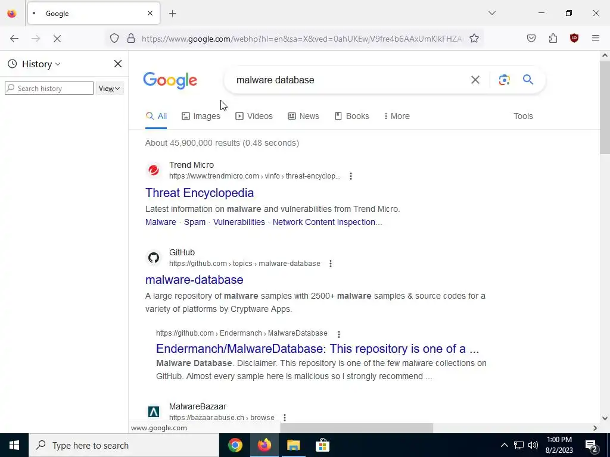Switch to the News tab
Image resolution: width=610 pixels, height=457 pixels.
pos(303,116)
